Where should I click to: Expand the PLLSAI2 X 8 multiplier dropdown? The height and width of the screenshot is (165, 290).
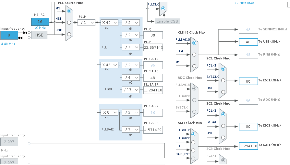click(x=109, y=112)
